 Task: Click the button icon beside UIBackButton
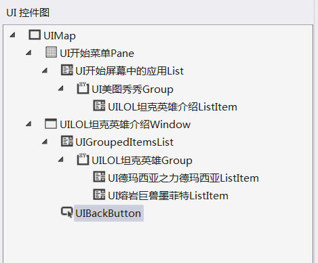67,212
